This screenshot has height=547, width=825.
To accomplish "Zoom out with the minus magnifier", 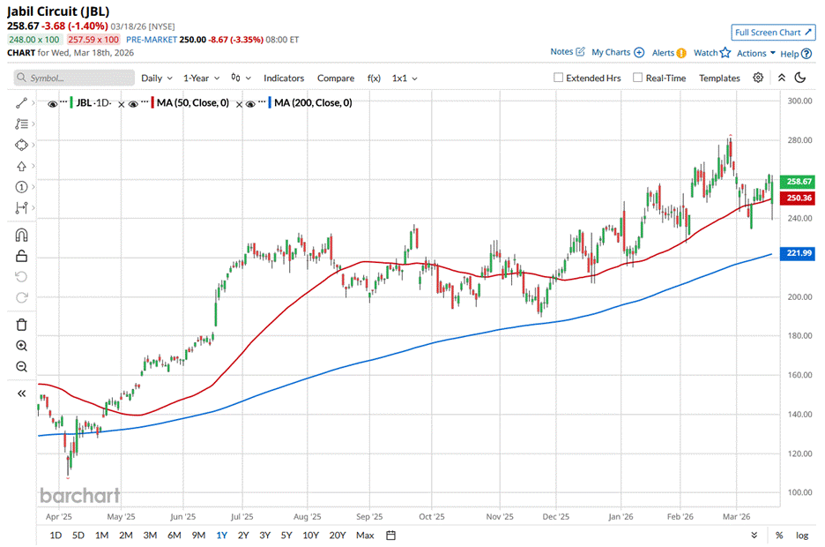I will point(21,366).
